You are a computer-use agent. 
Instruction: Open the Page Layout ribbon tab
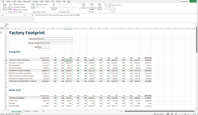(27, 1)
